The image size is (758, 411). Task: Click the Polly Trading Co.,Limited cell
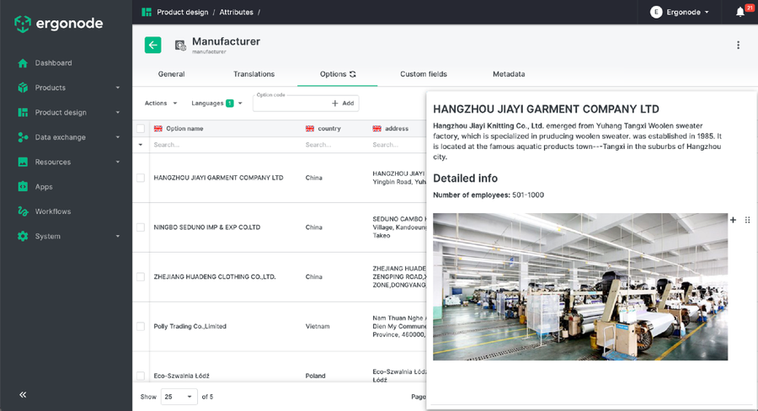[190, 327]
